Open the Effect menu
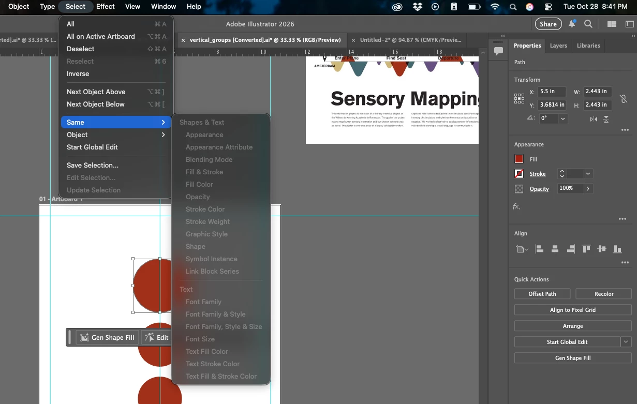The height and width of the screenshot is (404, 637). point(106,6)
